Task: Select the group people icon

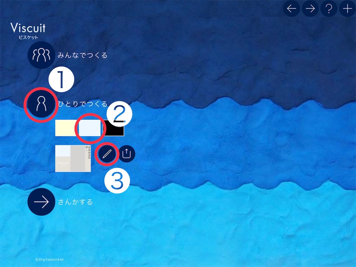Action: click(x=41, y=55)
